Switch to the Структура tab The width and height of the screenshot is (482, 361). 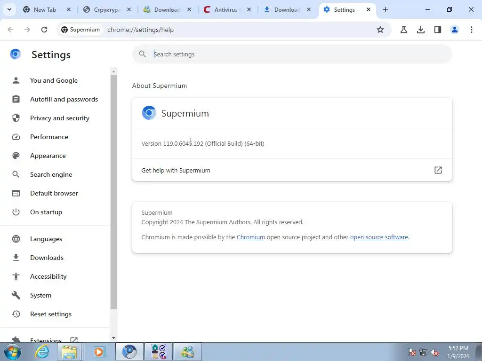point(106,9)
